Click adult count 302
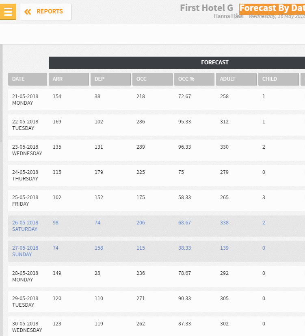Image resolution: width=305 pixels, height=336 pixels. tap(225, 324)
